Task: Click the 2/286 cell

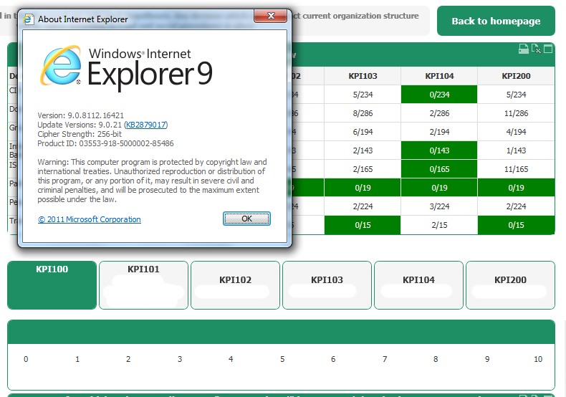Action: click(439, 113)
